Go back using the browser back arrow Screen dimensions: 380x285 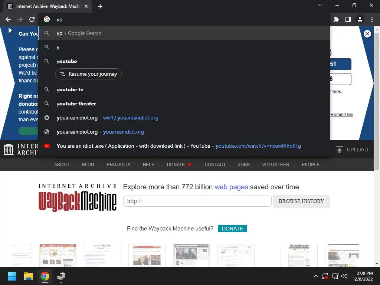pos(8,19)
